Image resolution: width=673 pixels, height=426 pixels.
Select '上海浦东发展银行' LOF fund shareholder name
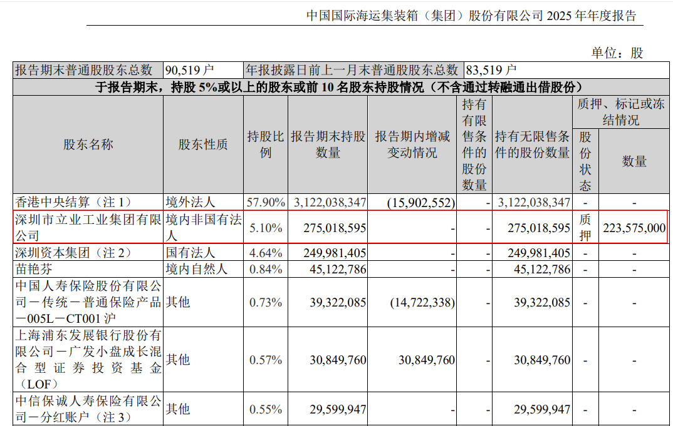pyautogui.click(x=88, y=360)
